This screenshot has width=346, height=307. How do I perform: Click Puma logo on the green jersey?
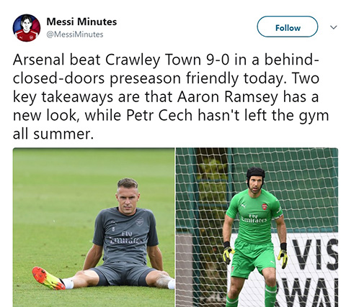(x=244, y=206)
